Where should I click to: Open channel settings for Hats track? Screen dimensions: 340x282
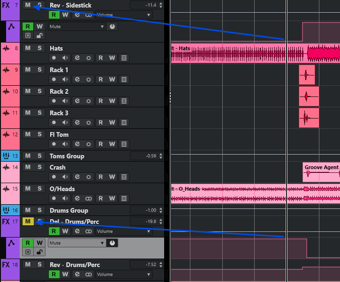77,58
